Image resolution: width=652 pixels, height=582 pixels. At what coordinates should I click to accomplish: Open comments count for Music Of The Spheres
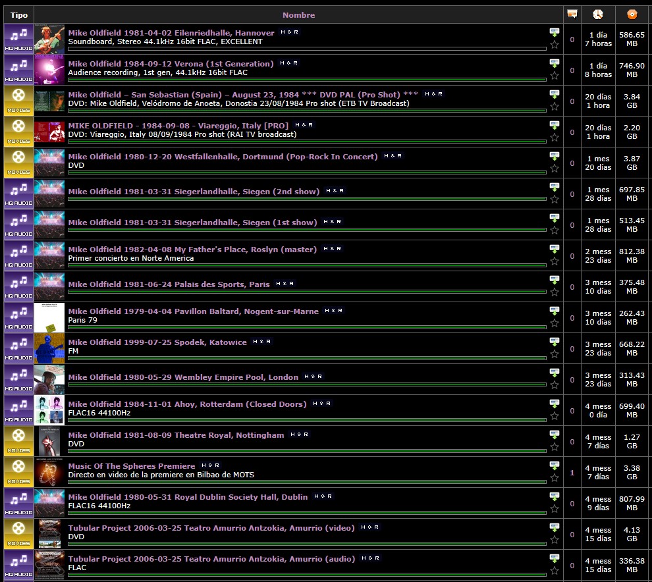pyautogui.click(x=572, y=473)
